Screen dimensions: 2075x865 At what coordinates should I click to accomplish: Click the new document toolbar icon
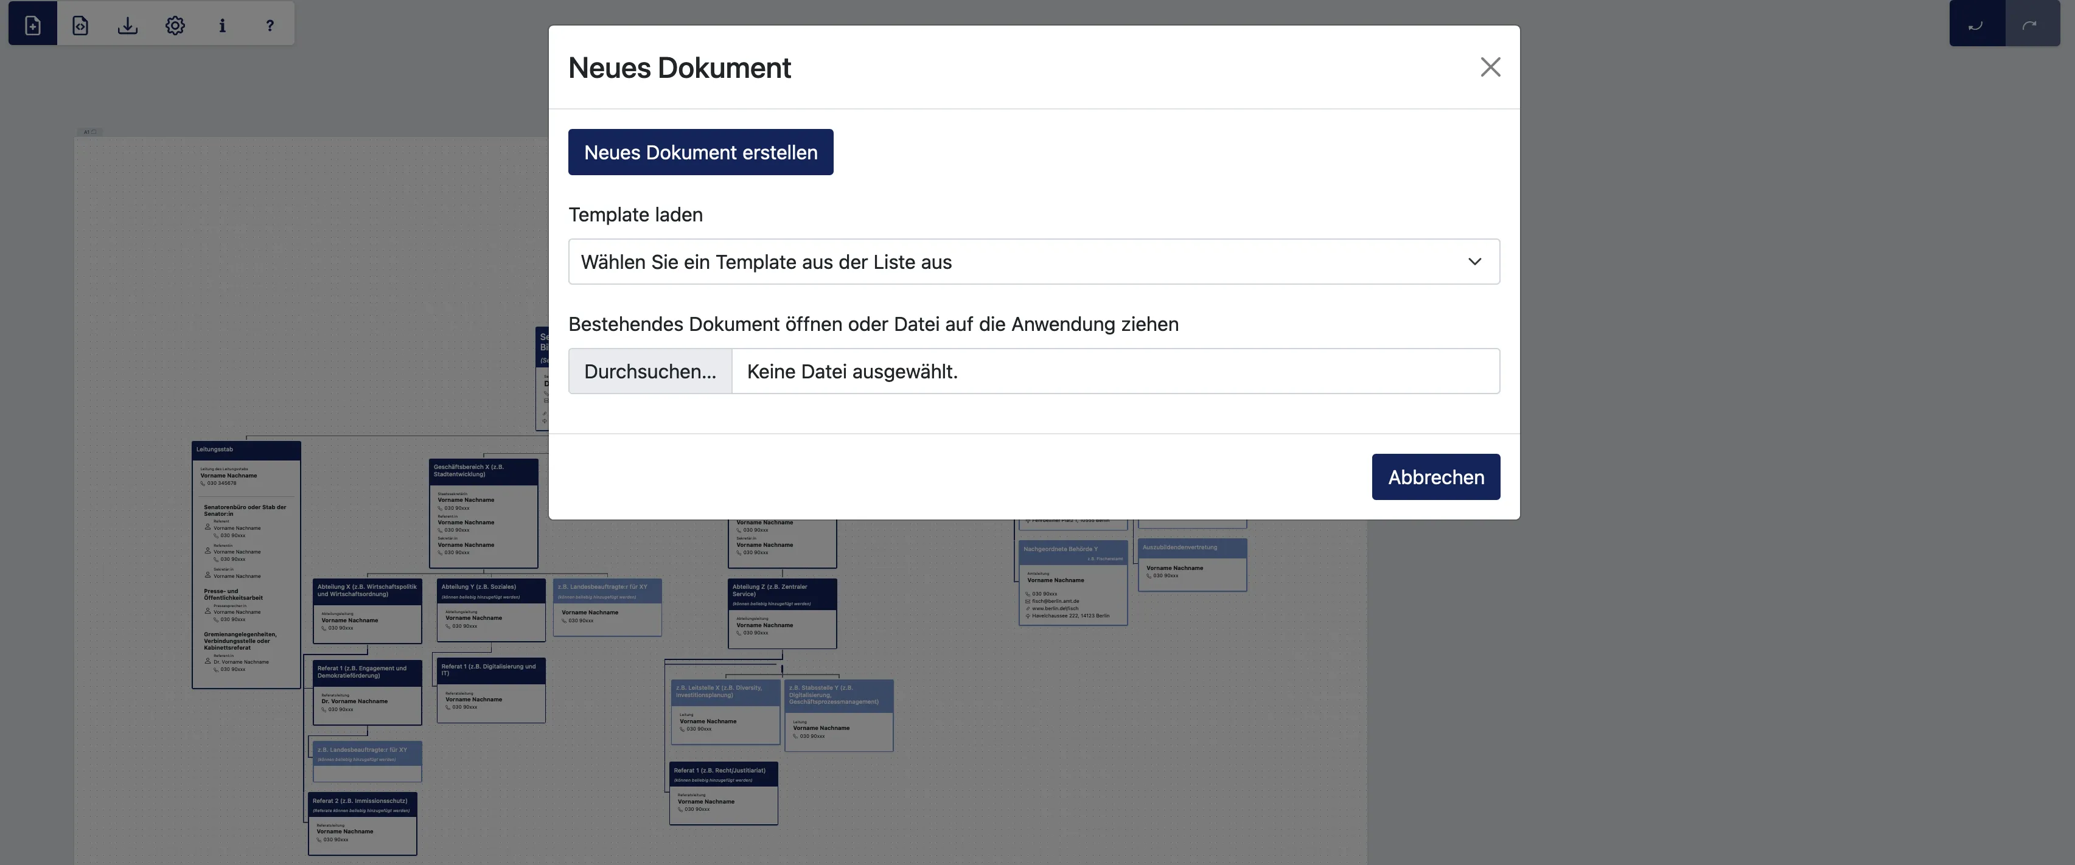coord(32,25)
